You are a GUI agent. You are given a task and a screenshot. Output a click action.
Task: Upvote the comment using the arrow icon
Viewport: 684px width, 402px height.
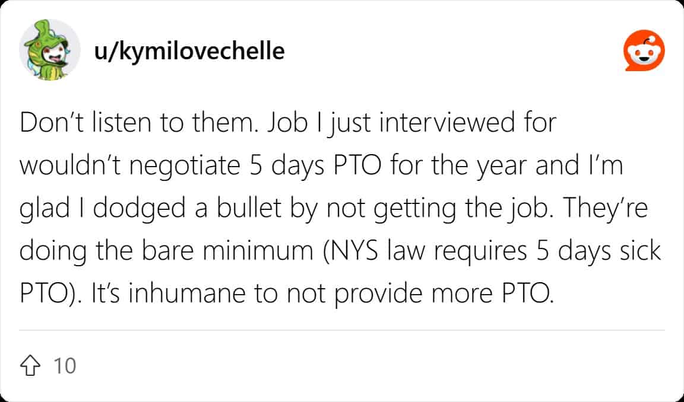pyautogui.click(x=30, y=365)
